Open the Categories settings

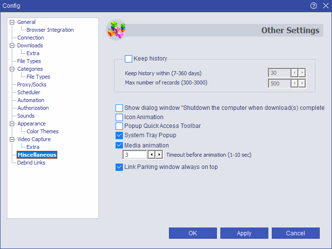30,69
